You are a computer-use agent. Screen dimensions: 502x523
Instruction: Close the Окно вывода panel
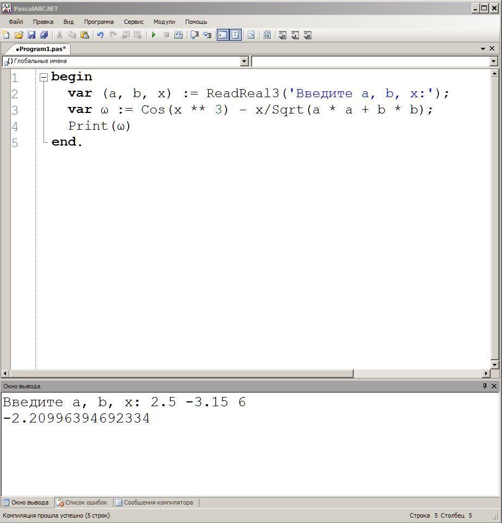(494, 386)
